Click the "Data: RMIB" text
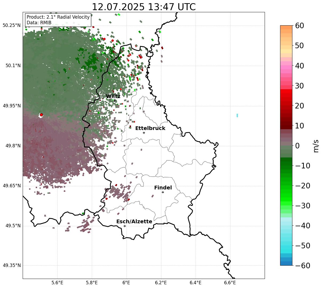This screenshot has height=288, width=322. (39, 23)
